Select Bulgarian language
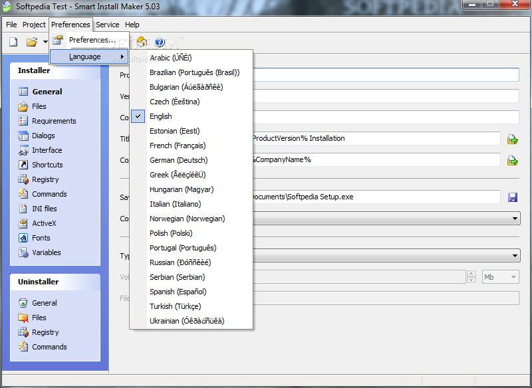The image size is (532, 388). click(x=192, y=87)
